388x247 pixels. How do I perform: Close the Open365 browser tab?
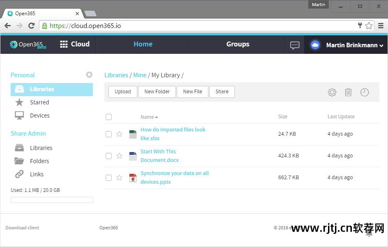pyautogui.click(x=77, y=14)
